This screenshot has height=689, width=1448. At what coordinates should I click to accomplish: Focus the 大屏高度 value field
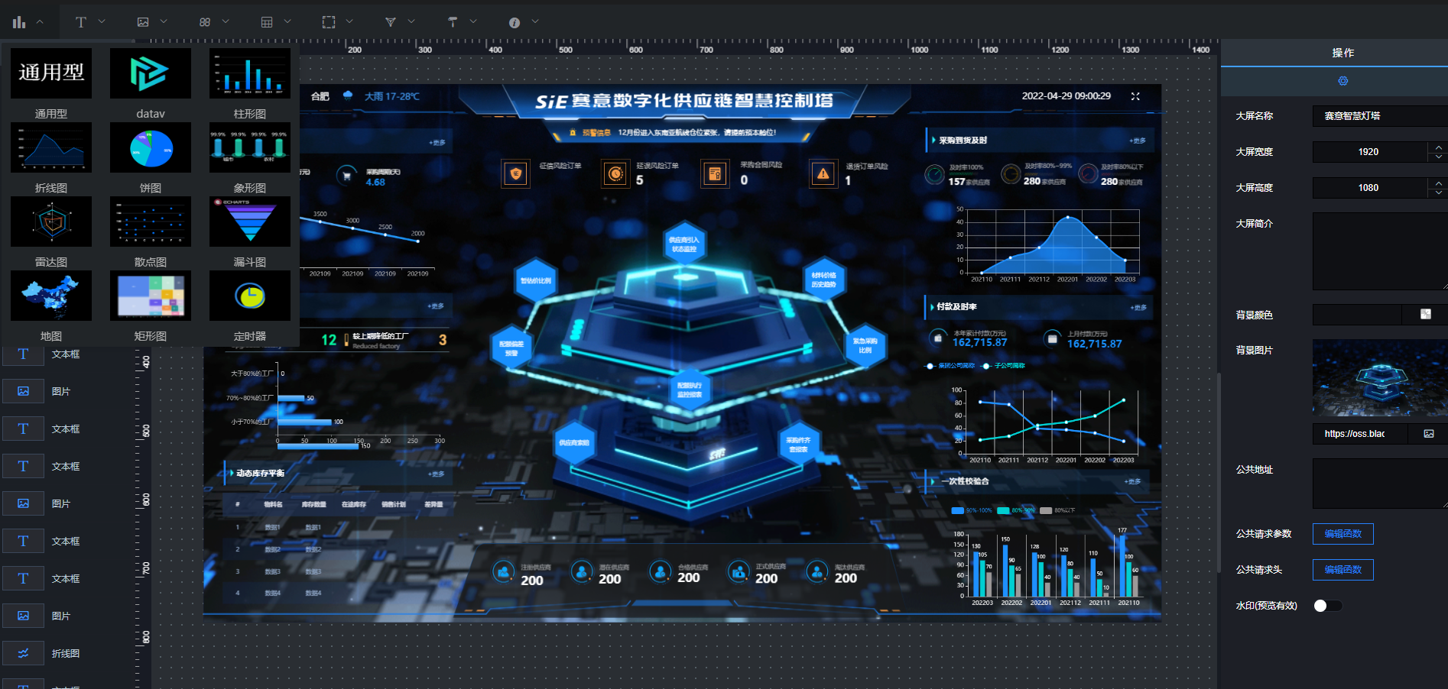click(x=1369, y=188)
